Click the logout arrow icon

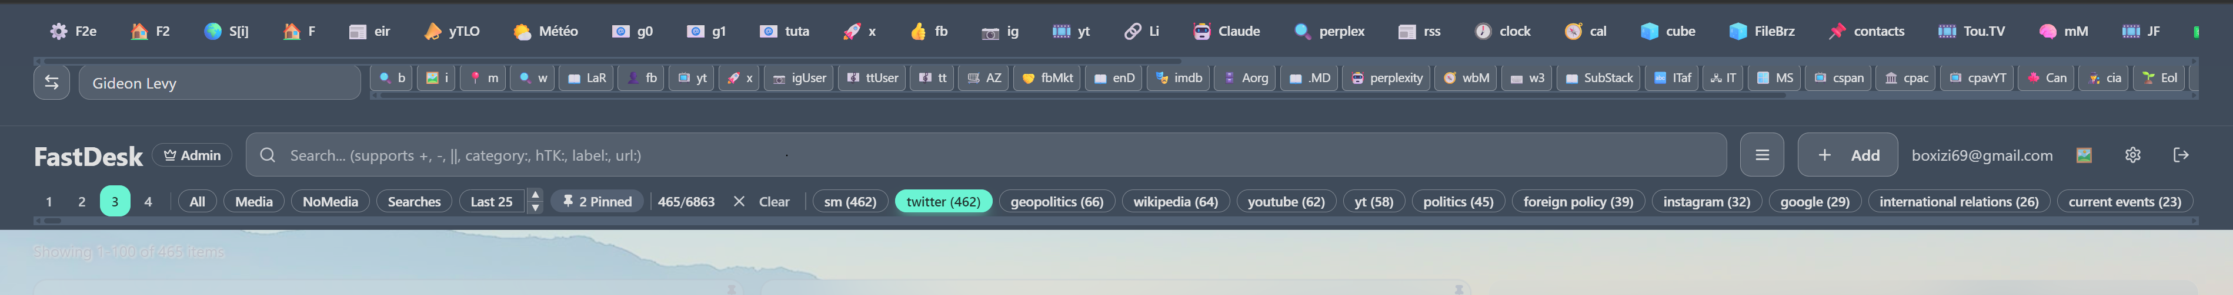2181,155
